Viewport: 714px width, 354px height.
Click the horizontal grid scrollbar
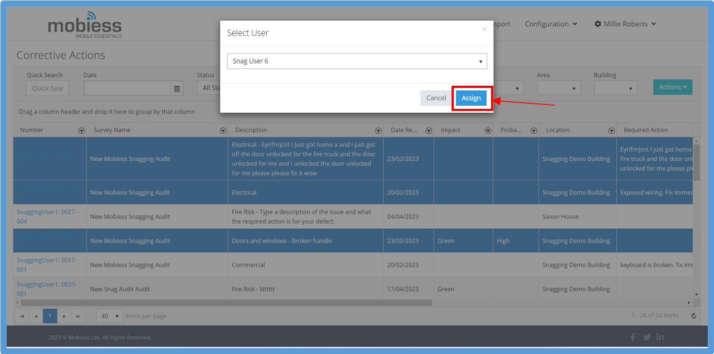(x=226, y=302)
